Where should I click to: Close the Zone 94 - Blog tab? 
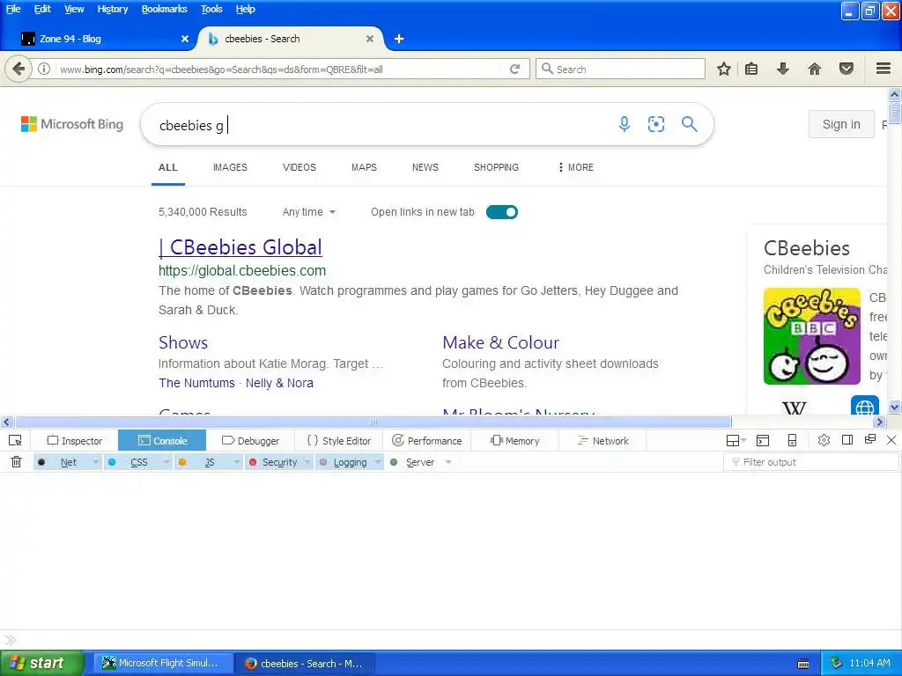click(x=185, y=39)
